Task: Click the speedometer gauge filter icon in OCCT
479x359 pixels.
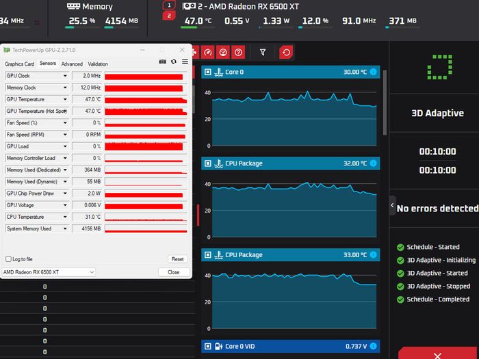Action: [x=208, y=53]
